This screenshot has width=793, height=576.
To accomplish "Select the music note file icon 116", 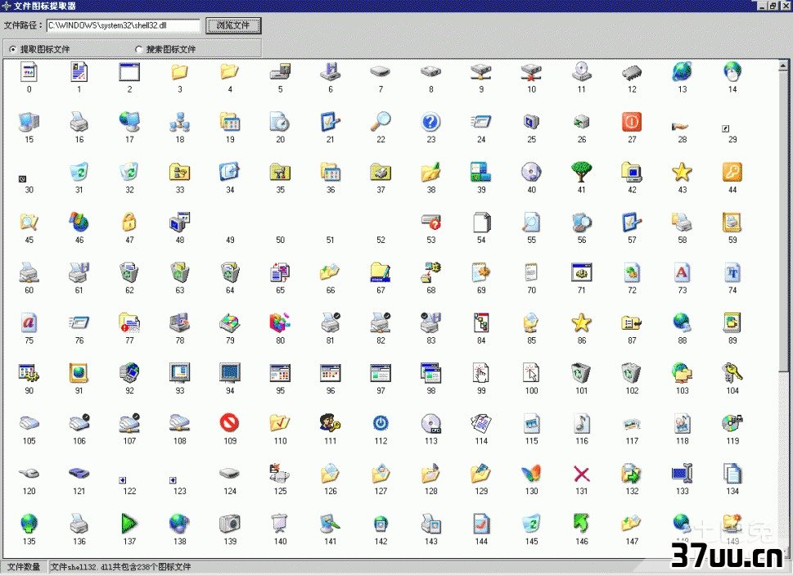I will click(582, 423).
